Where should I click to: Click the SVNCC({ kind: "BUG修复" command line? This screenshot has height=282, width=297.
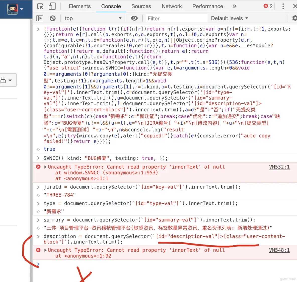[x=106, y=158]
